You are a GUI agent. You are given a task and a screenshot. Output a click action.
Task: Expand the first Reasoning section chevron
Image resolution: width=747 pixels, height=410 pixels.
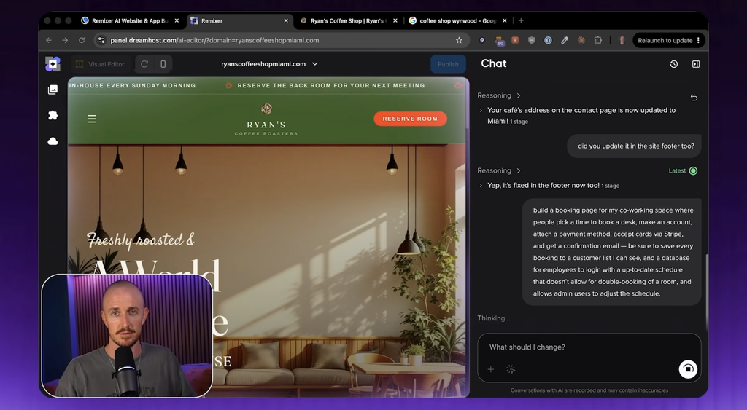click(x=519, y=95)
